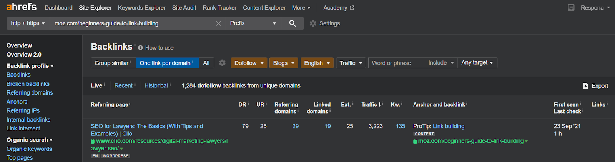This screenshot has height=162, width=615.
Task: Click gear icon next to All grouping
Action: (222, 63)
